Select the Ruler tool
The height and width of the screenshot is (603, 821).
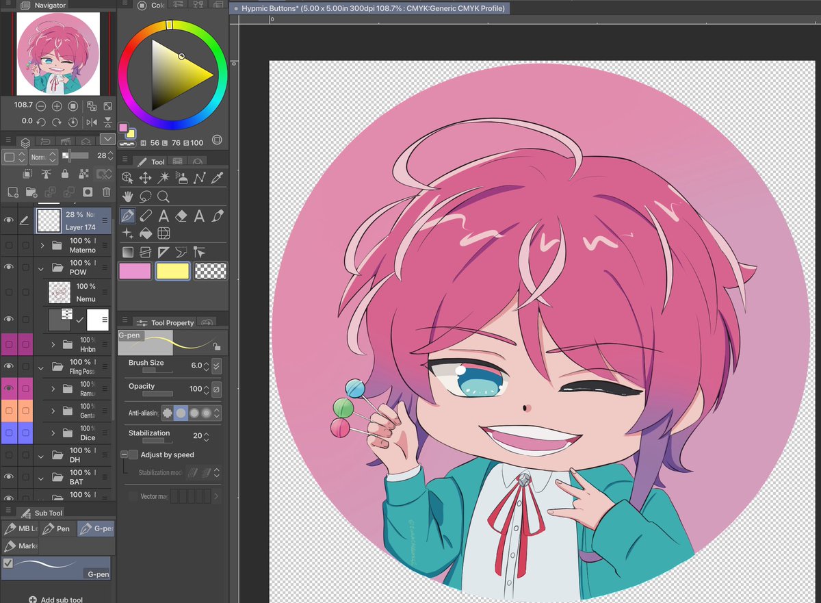point(164,252)
